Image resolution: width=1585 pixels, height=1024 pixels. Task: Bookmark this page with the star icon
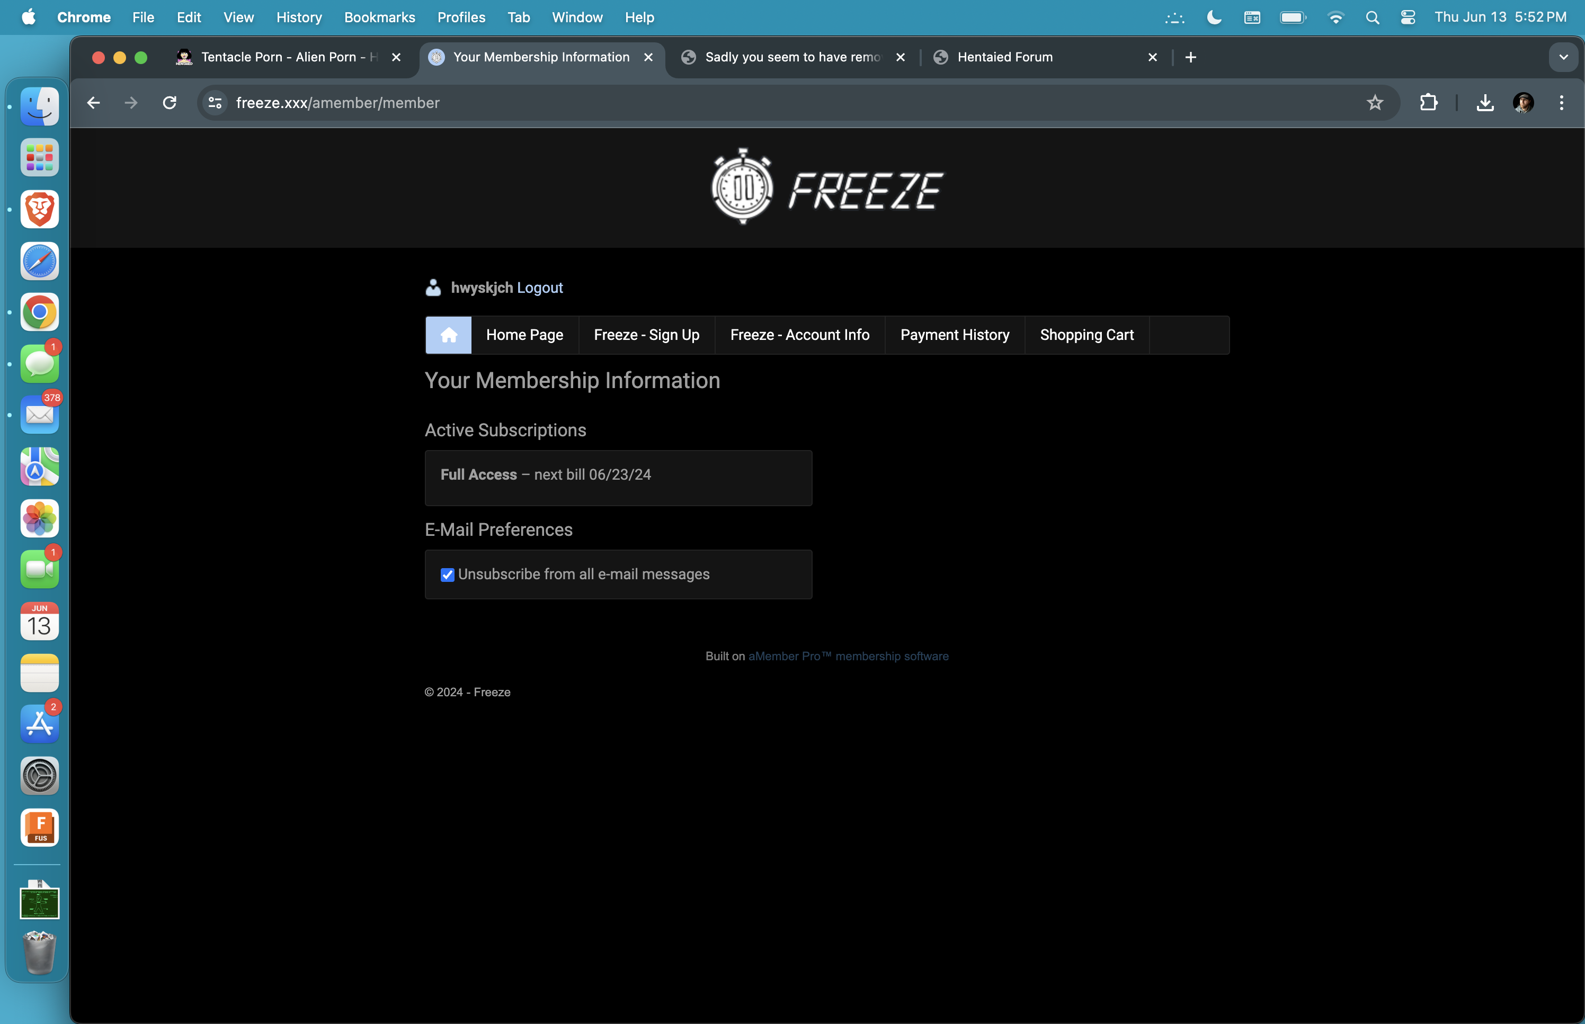coord(1374,103)
